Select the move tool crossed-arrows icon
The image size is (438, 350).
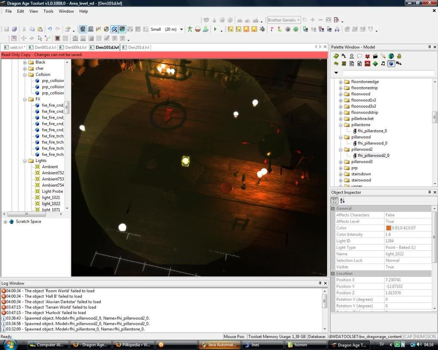coord(24,38)
